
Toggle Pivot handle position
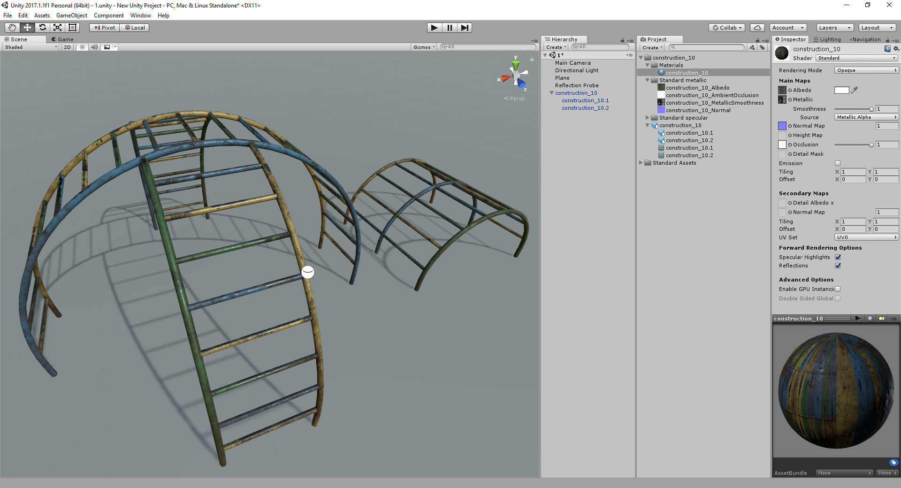pos(105,28)
